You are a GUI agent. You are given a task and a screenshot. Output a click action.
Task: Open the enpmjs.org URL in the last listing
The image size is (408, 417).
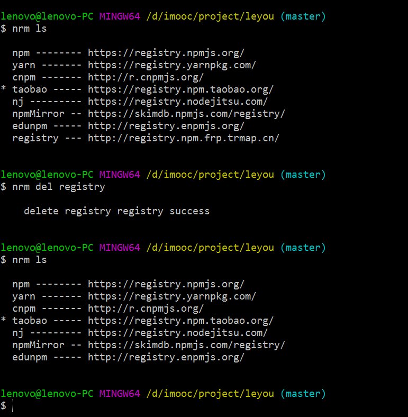click(x=166, y=357)
